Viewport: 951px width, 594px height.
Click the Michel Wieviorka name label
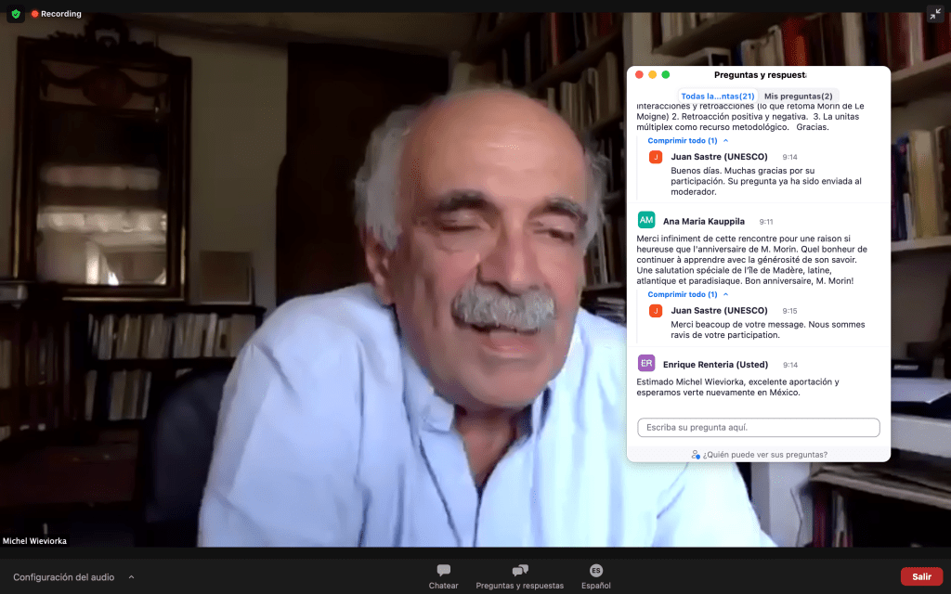[35, 541]
